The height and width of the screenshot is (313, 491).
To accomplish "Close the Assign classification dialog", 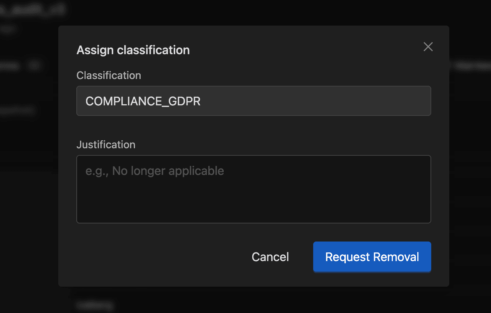I will (x=428, y=47).
